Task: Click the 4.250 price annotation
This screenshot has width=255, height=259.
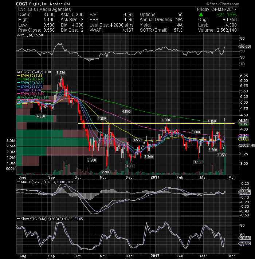Action: [x=102, y=119]
